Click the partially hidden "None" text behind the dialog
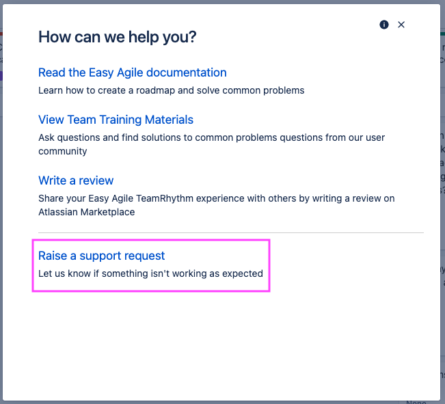The width and height of the screenshot is (445, 404). click(x=417, y=402)
